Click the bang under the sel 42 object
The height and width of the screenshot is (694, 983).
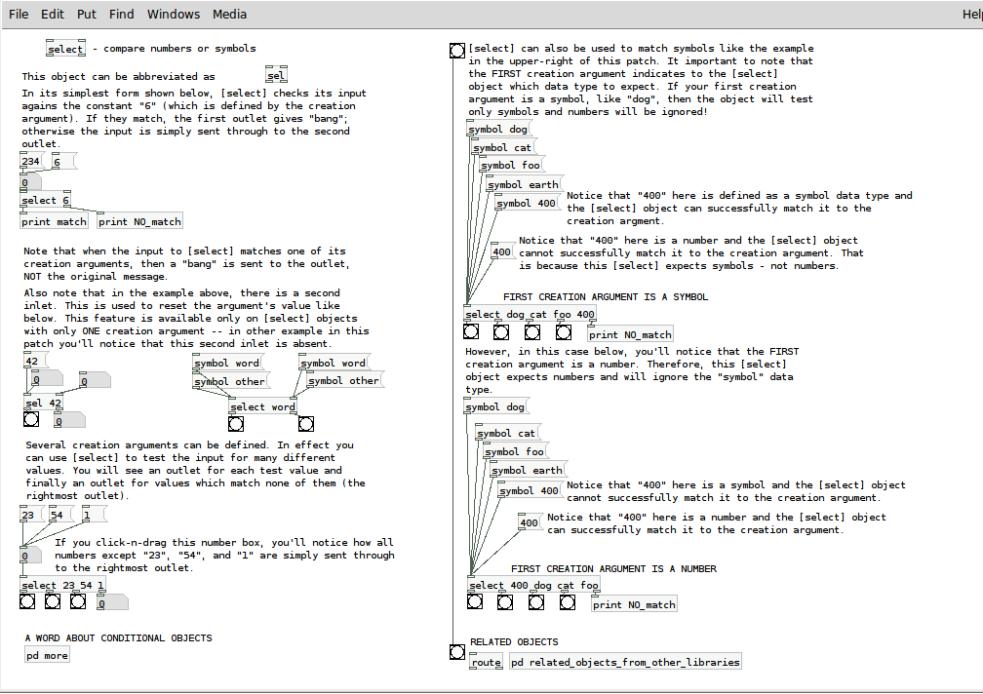(31, 419)
